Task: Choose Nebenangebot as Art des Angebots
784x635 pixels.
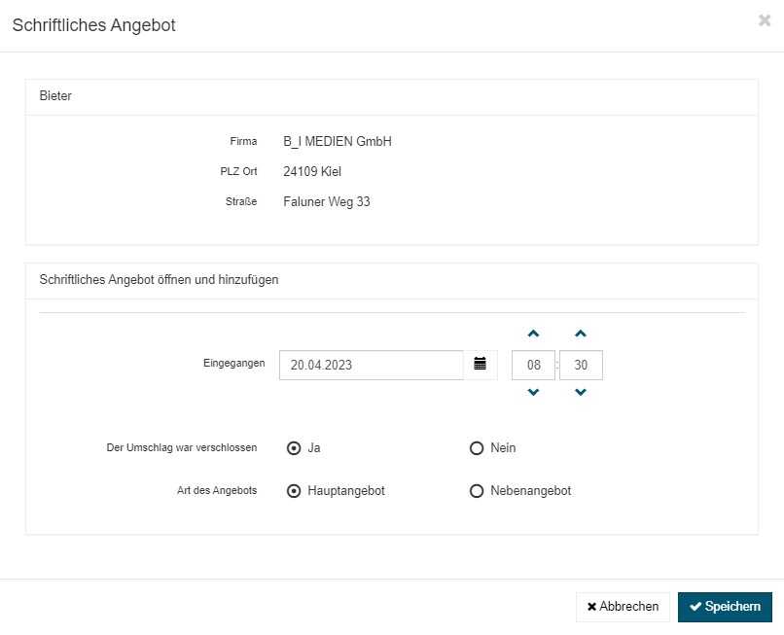Action: [477, 491]
